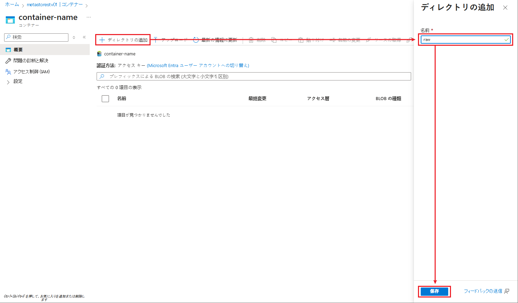Click the 認証方法 label
Viewport: 518px width, 303px height.
tap(106, 65)
